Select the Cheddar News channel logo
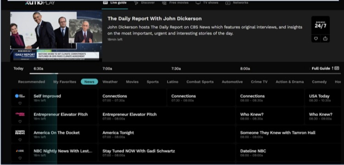 (x=20, y=114)
